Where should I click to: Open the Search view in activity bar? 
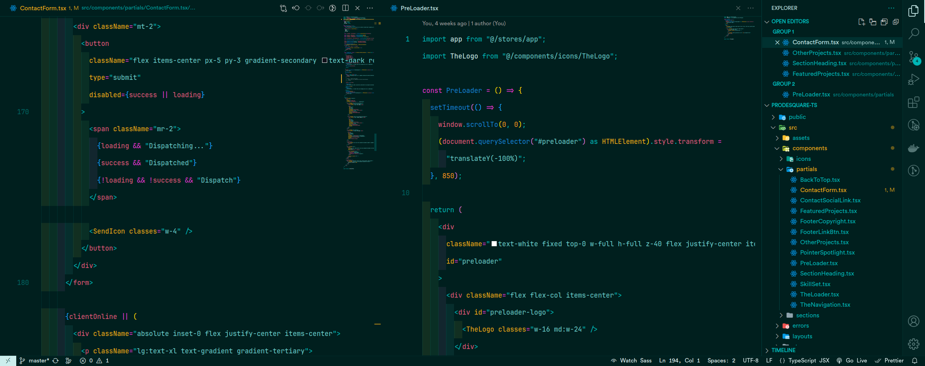tap(914, 34)
